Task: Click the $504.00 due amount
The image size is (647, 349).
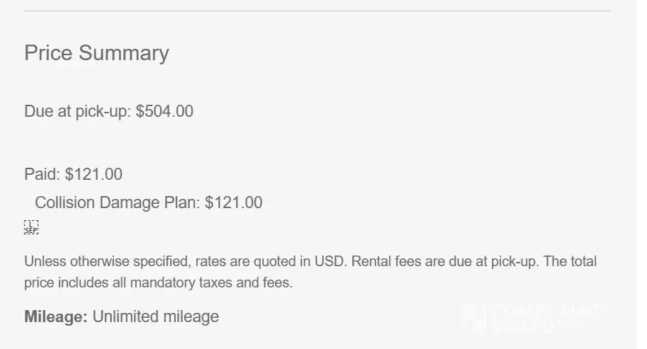Action: click(x=164, y=111)
